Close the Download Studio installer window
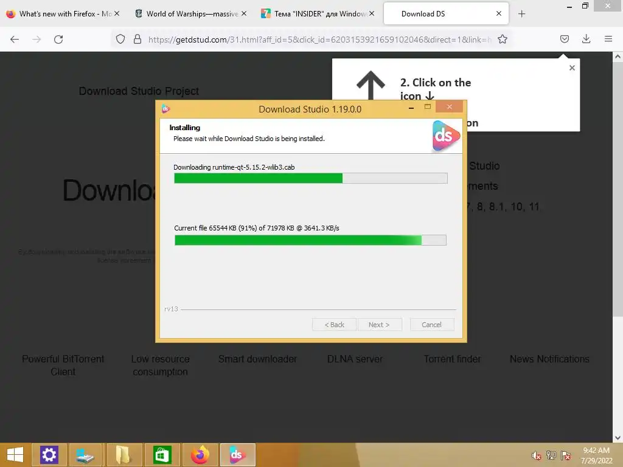The image size is (623, 467). click(450, 106)
